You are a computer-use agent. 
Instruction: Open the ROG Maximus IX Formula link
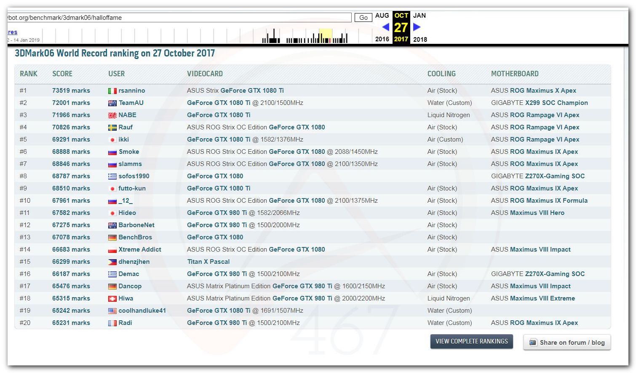tap(549, 201)
